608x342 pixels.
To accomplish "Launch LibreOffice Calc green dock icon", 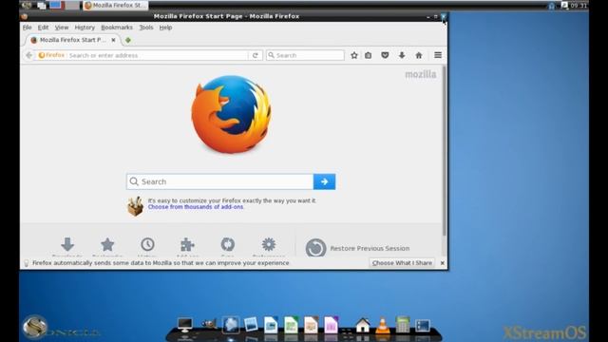I will click(x=291, y=325).
